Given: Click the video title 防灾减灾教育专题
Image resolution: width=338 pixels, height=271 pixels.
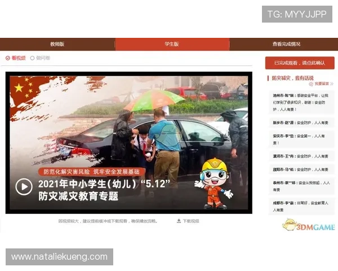Looking at the screenshot, I should click(x=78, y=196).
